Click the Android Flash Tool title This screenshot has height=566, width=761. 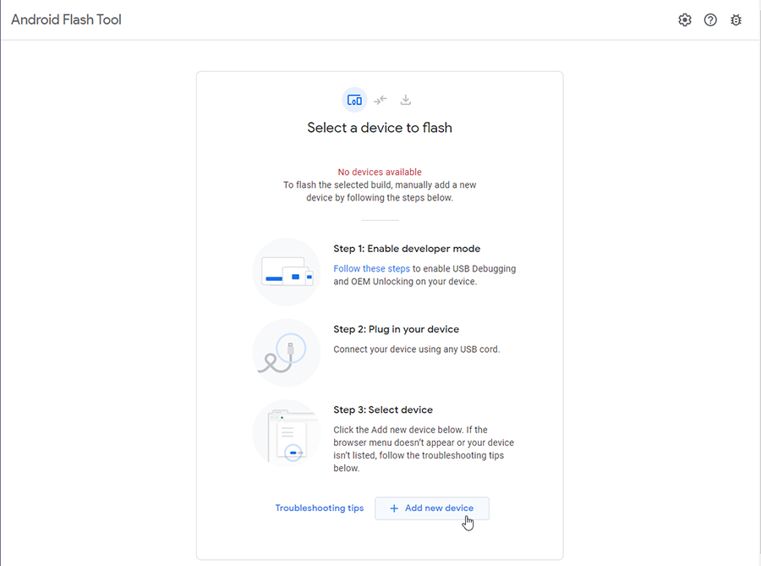(x=67, y=19)
